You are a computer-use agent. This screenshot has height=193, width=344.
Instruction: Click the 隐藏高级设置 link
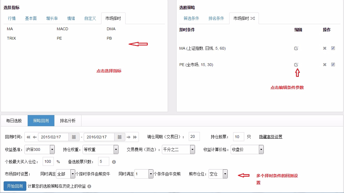271,137
